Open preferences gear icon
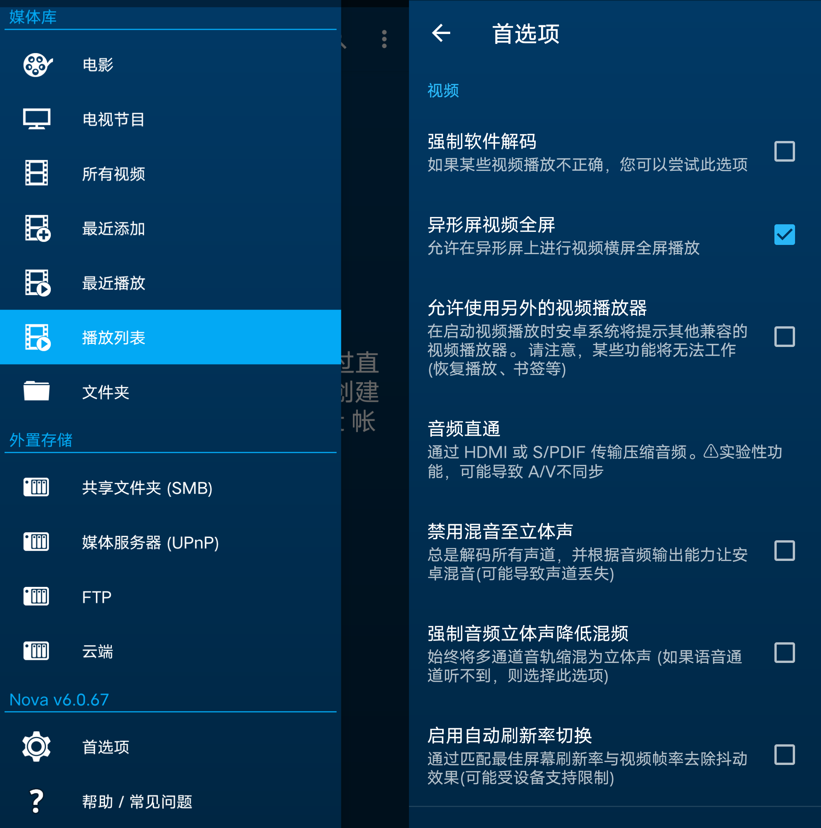 36,747
